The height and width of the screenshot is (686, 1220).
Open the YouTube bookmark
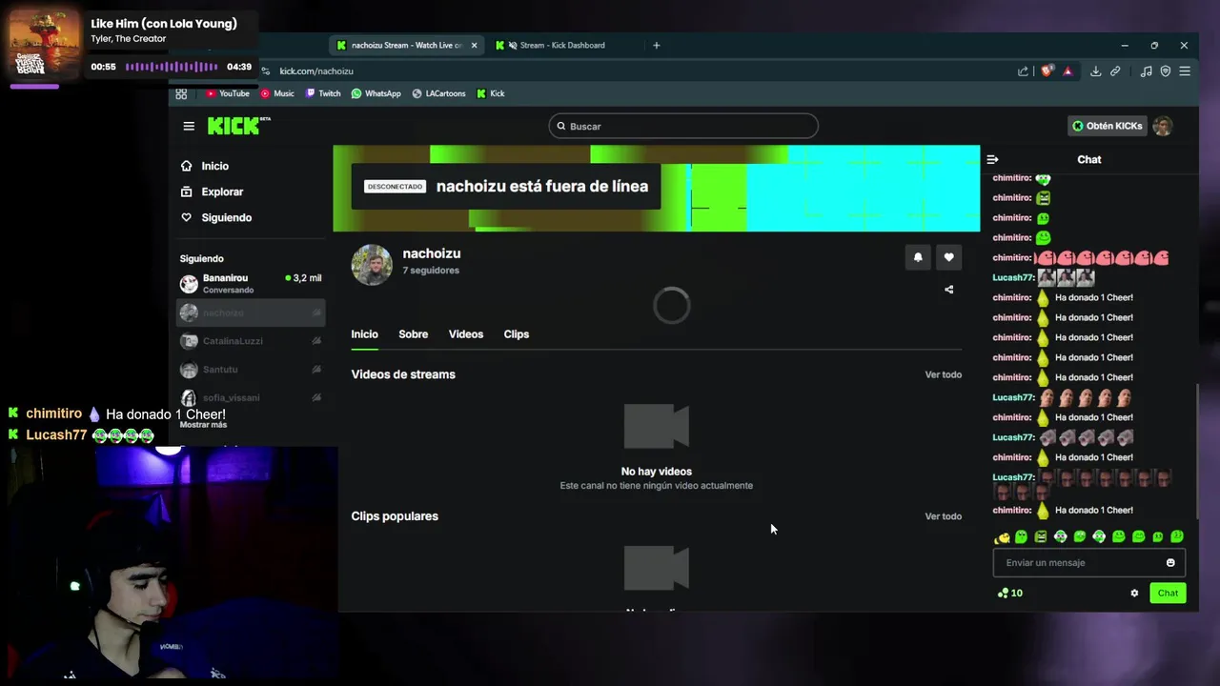pyautogui.click(x=228, y=93)
